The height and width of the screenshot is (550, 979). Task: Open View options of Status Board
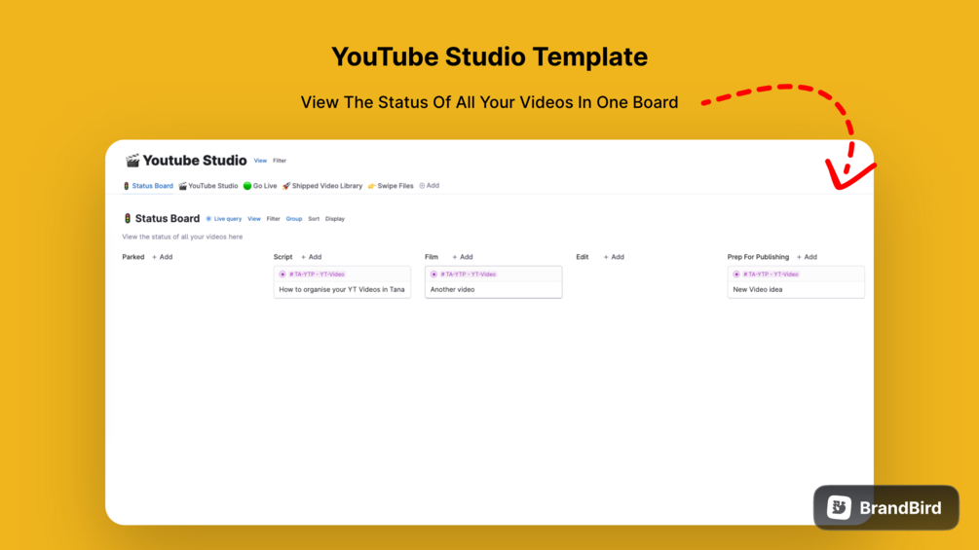(x=254, y=219)
